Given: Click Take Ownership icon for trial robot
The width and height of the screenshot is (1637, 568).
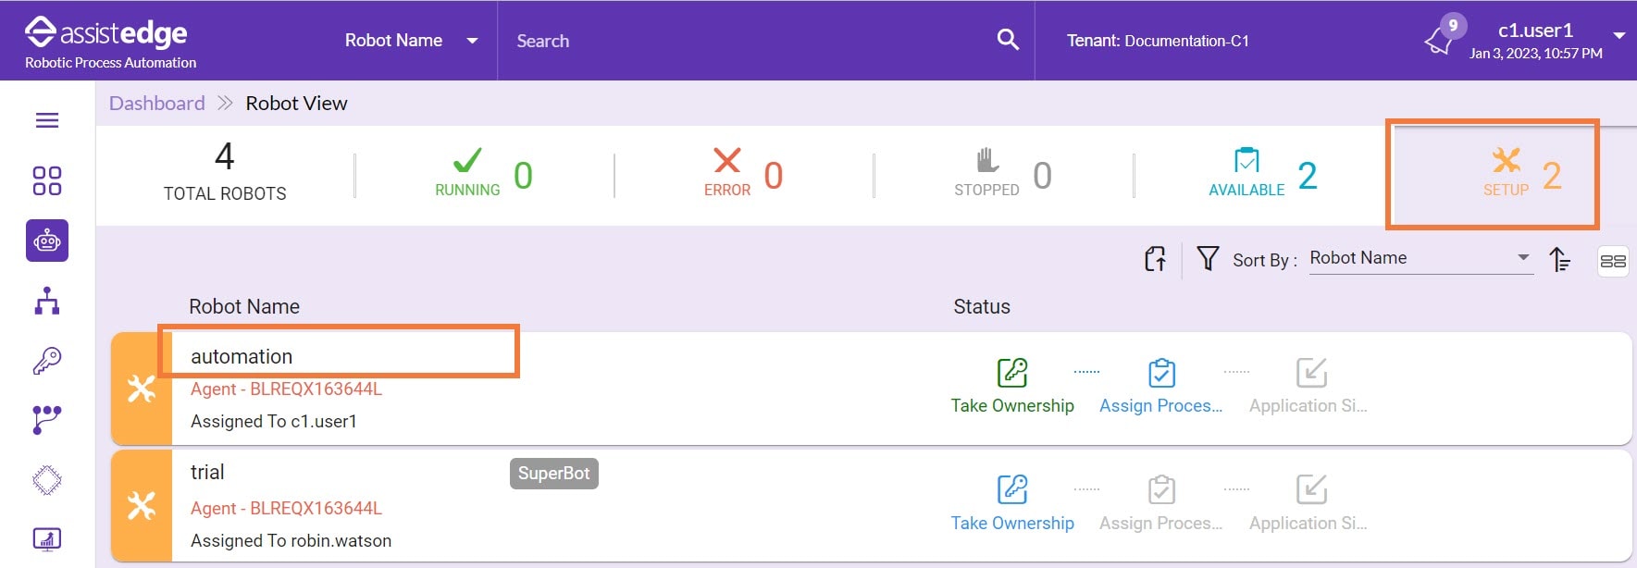Looking at the screenshot, I should [1012, 489].
